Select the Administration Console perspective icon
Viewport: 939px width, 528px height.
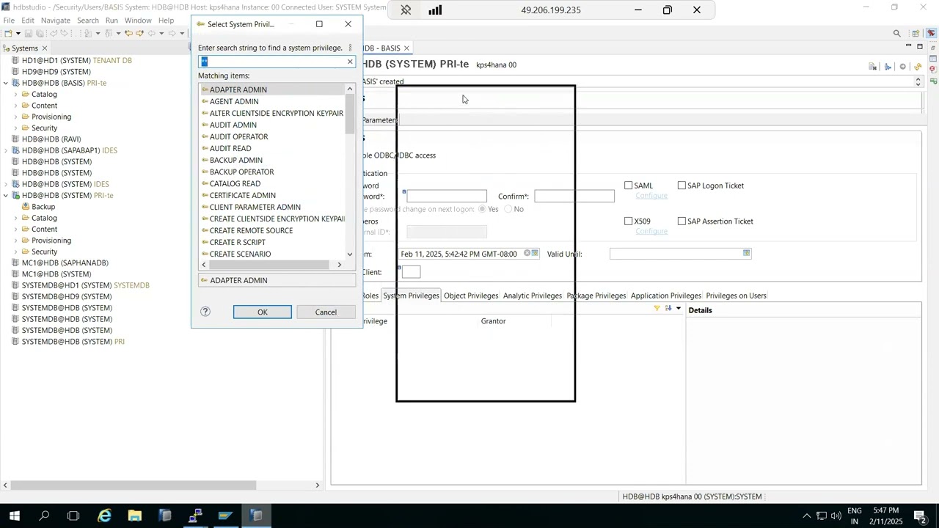pos(932,33)
